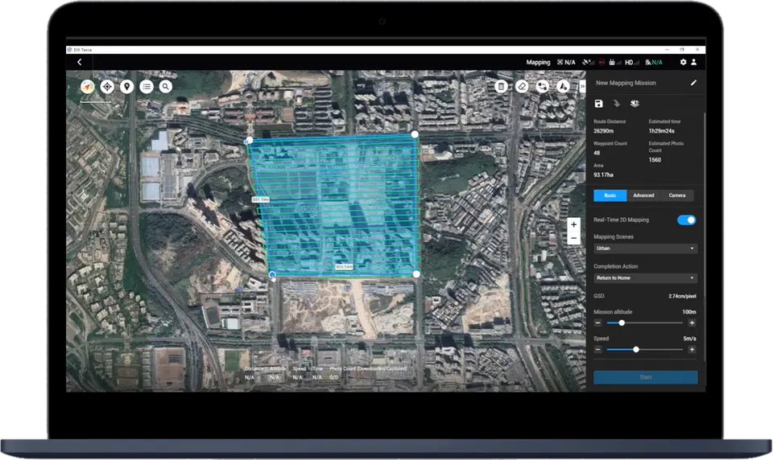Open the map search magnifier

[x=166, y=86]
